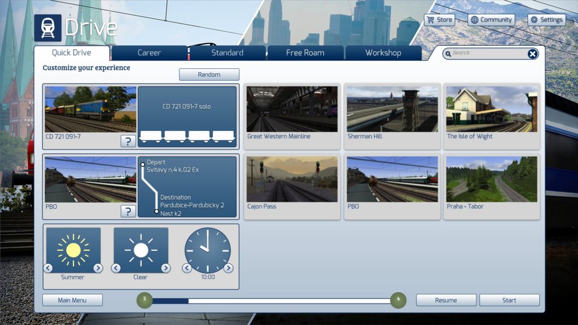Decrease time with left arrow by clock

click(x=187, y=268)
